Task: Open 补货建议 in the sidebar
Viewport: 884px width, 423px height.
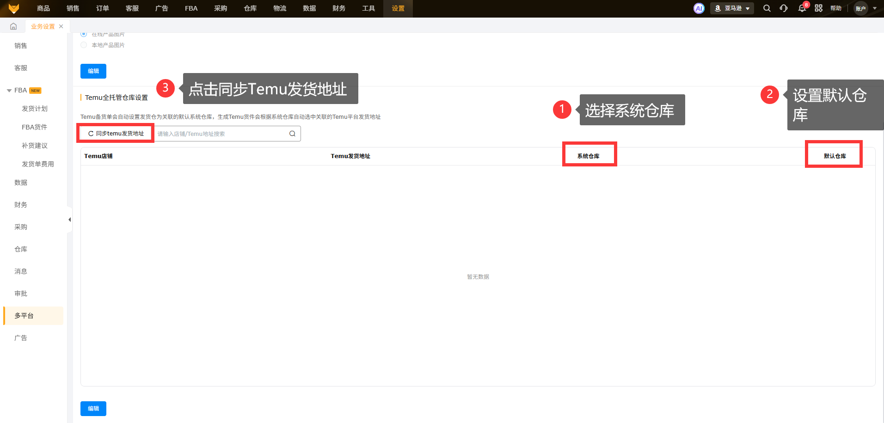Action: (x=35, y=146)
